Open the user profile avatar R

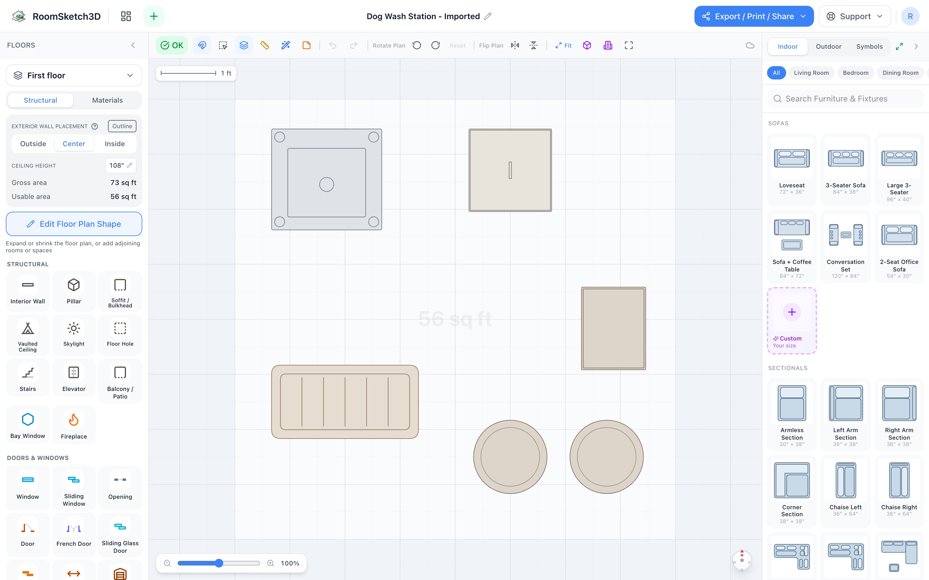pyautogui.click(x=910, y=16)
